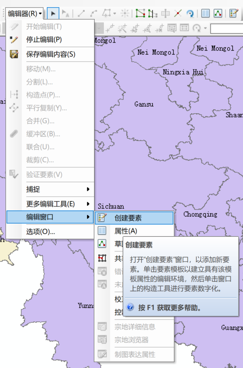
Task: Open 属性(A) from the submenu
Action: pos(134,231)
